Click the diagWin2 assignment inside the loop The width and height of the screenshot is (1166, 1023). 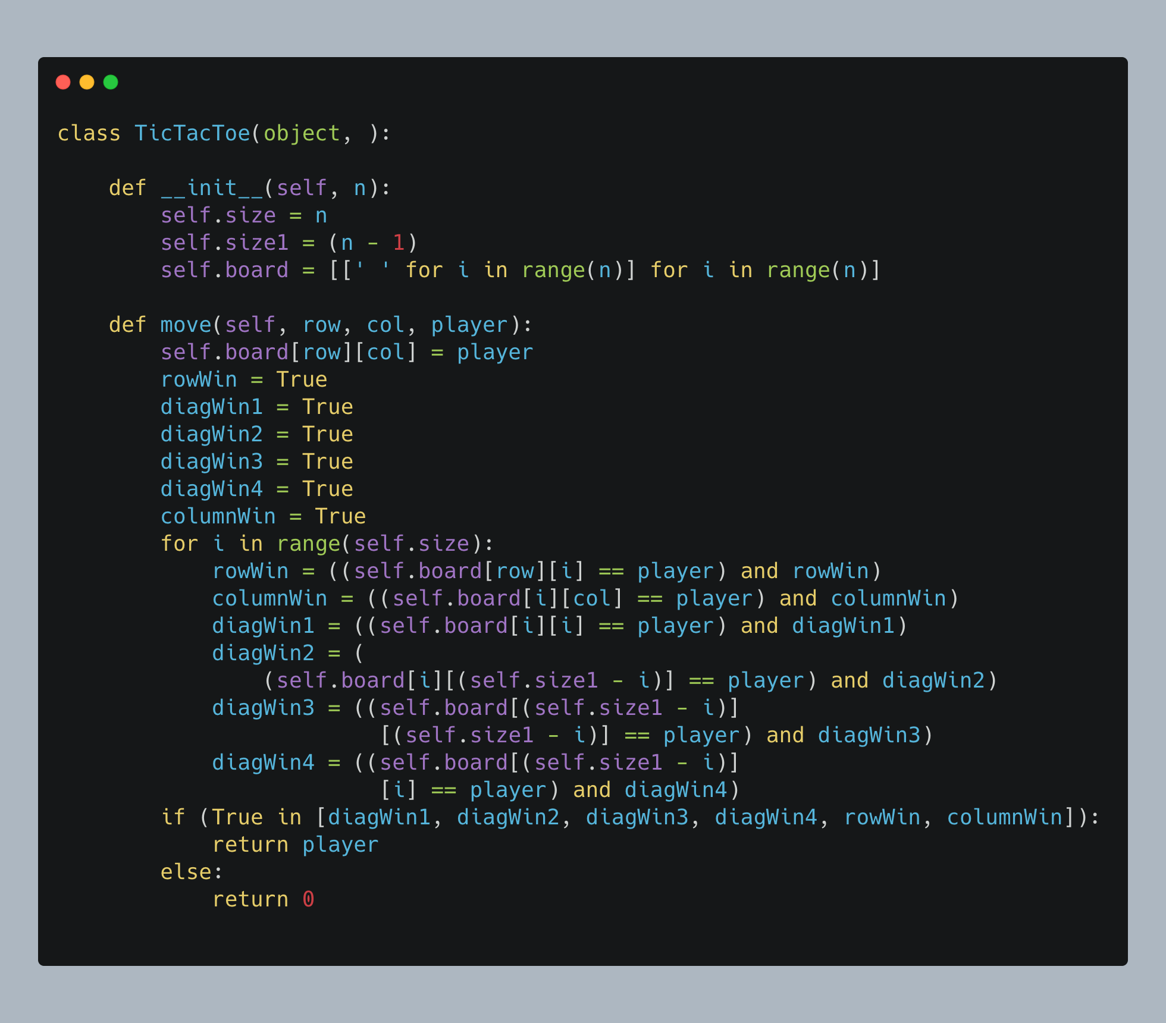click(263, 653)
